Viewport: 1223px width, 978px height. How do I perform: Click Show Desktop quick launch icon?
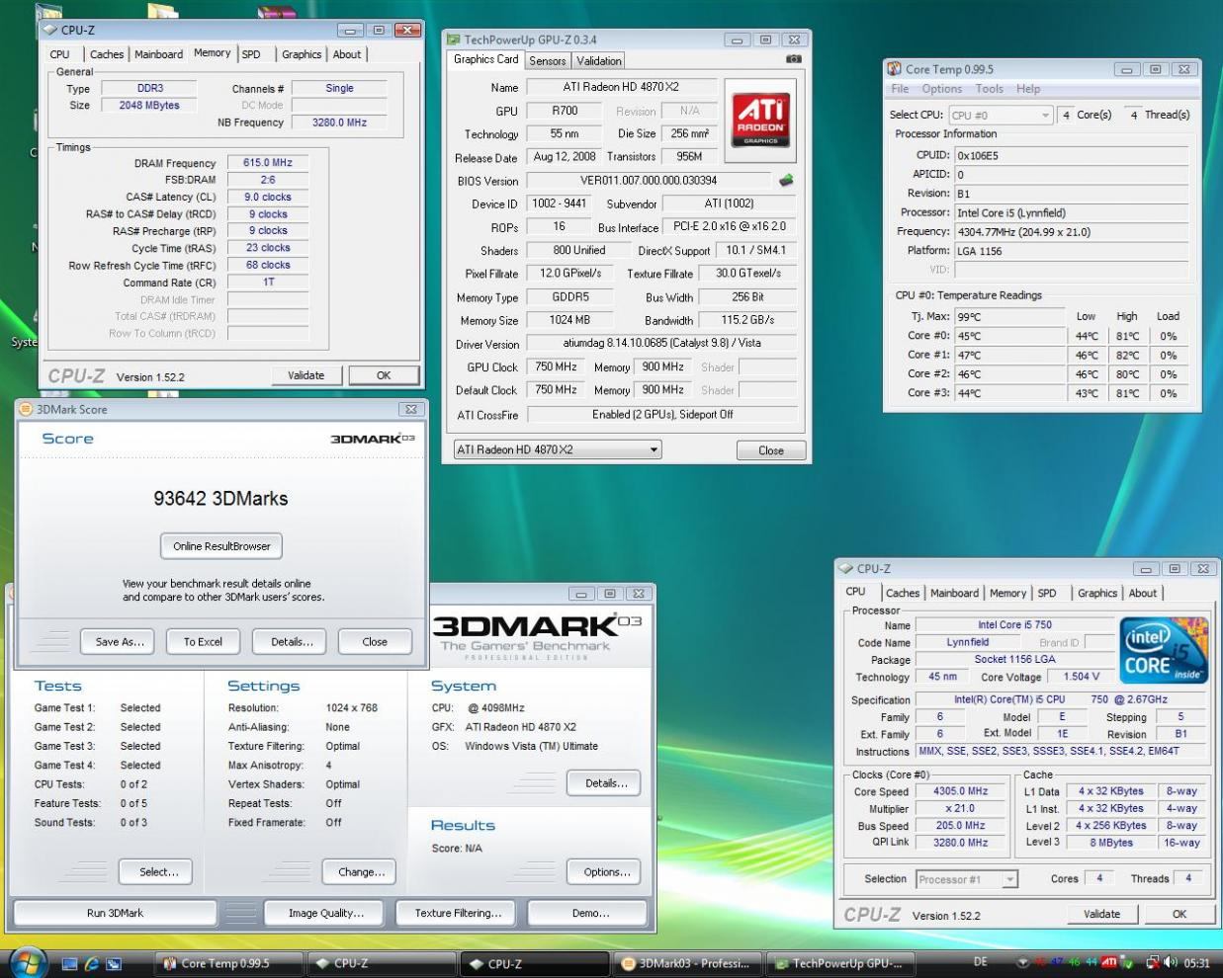click(69, 963)
